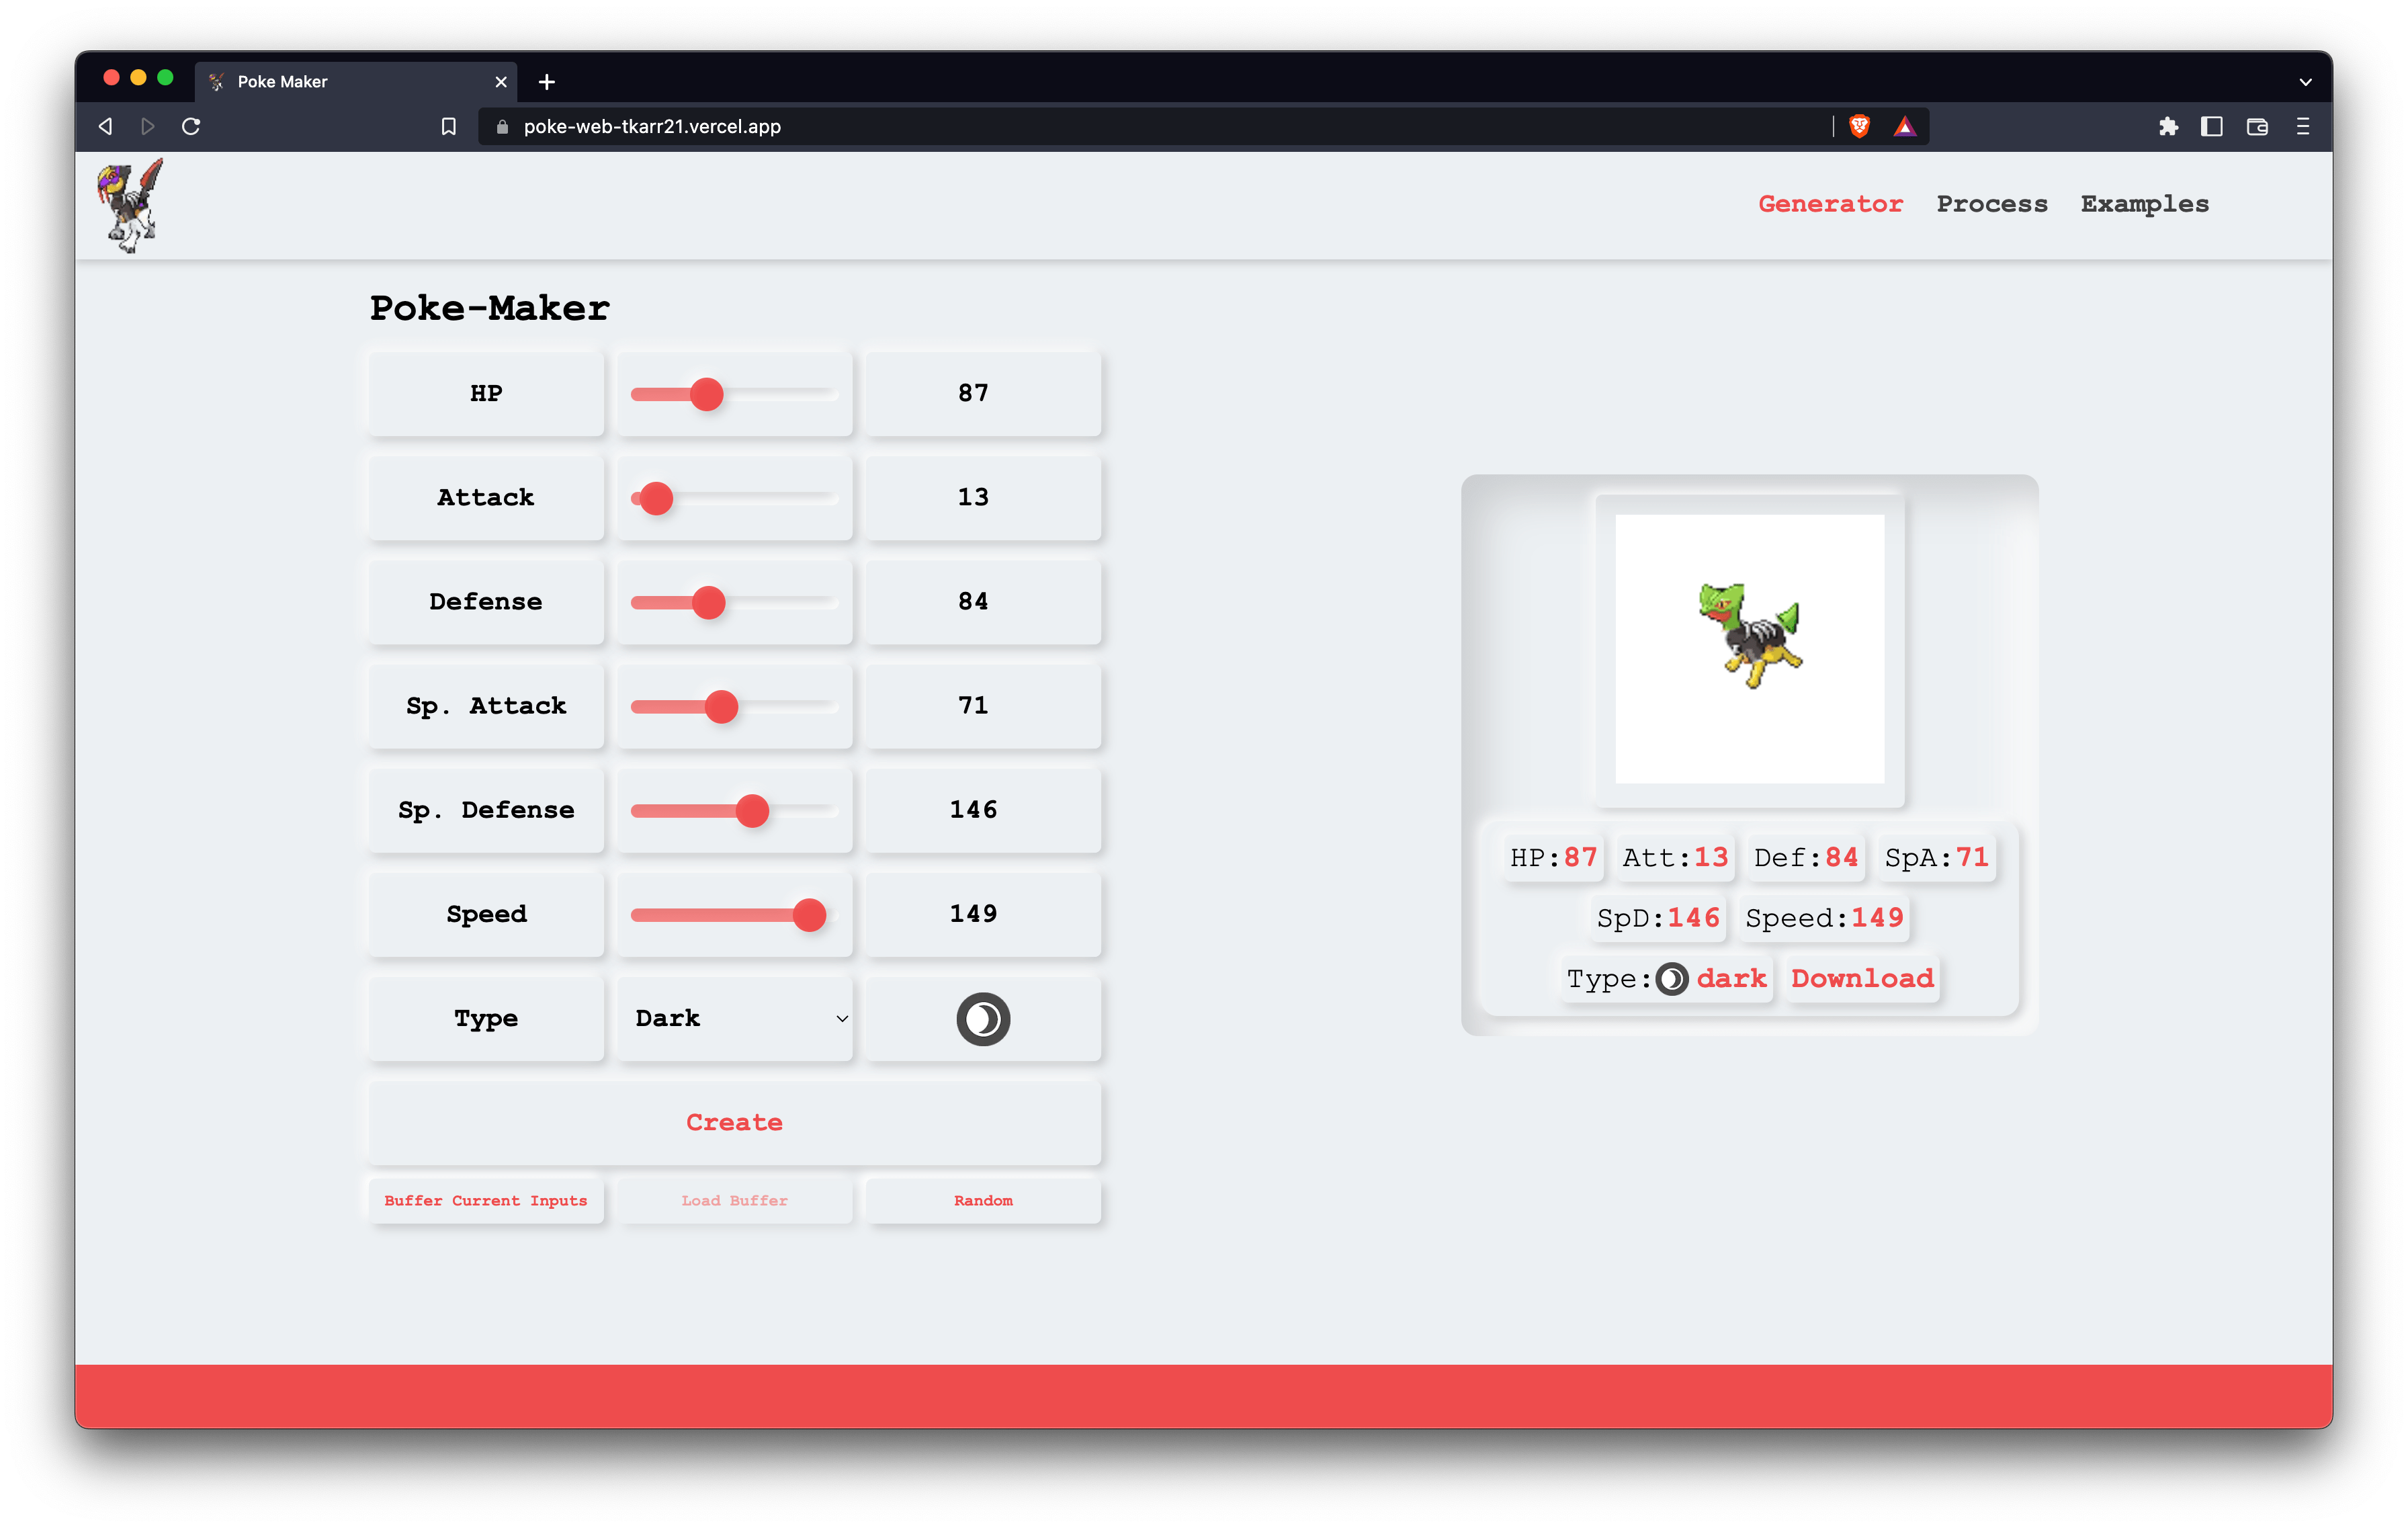This screenshot has width=2408, height=1528.
Task: Click the Poke-Maker heading
Action: pyautogui.click(x=489, y=308)
